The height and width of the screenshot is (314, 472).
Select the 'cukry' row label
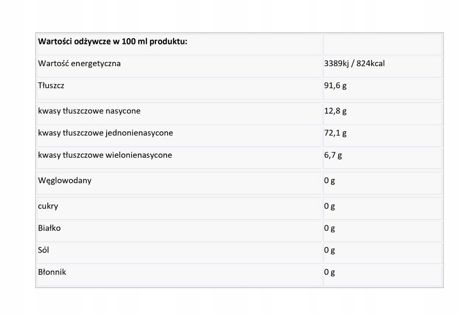pos(48,206)
